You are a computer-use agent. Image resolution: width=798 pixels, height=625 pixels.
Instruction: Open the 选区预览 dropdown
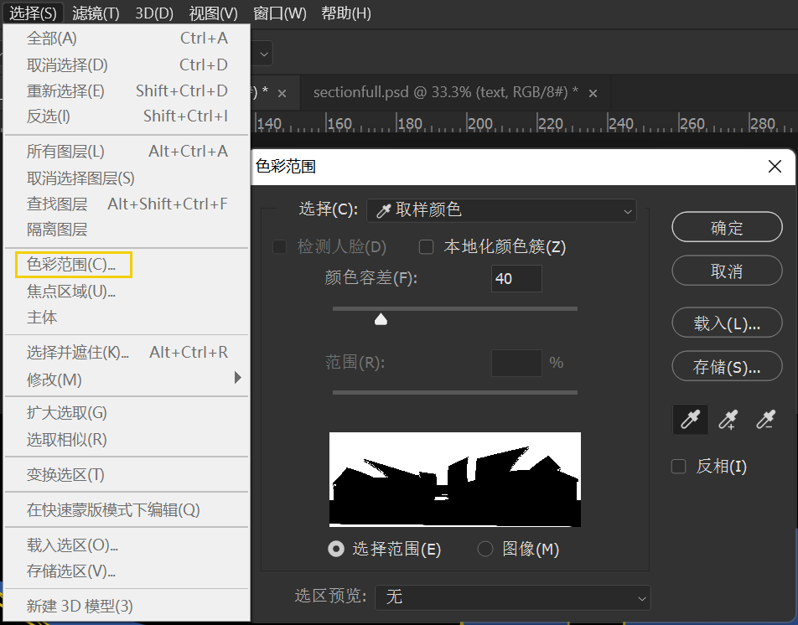point(512,597)
